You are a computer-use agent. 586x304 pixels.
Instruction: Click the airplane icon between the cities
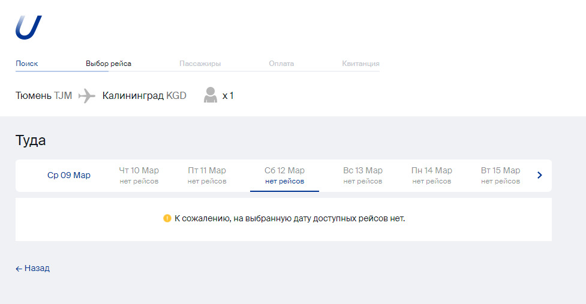pyautogui.click(x=87, y=95)
